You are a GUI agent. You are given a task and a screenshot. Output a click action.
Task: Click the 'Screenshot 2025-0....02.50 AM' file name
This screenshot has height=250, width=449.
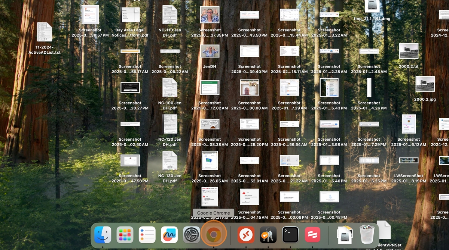pos(130,142)
